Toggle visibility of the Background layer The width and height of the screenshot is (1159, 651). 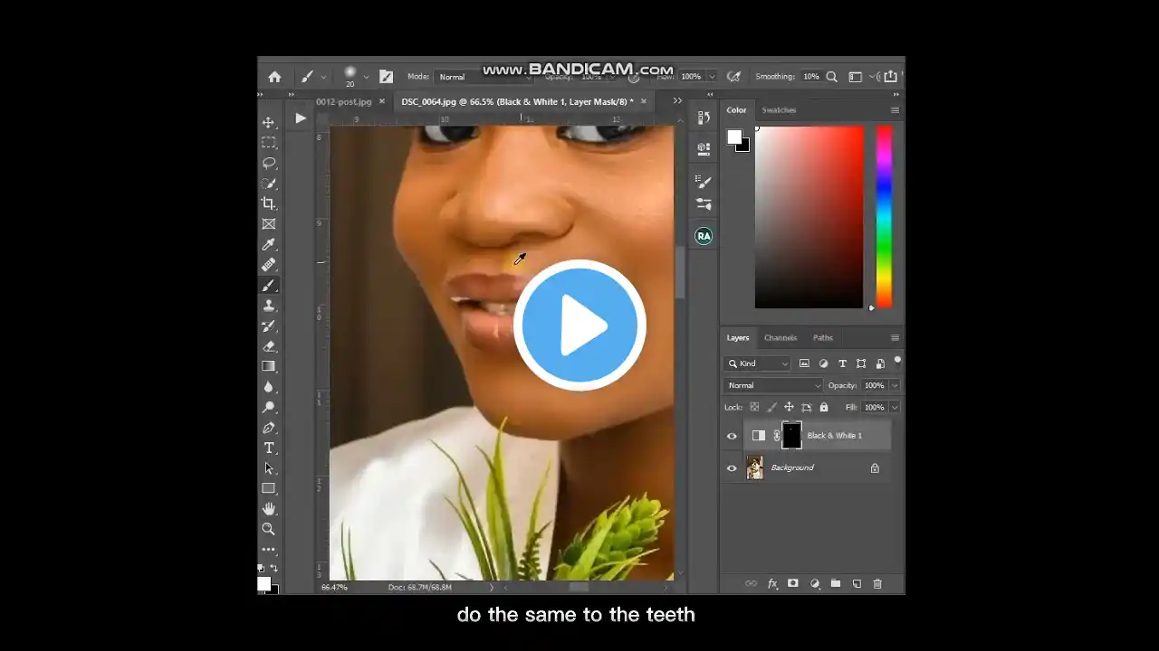point(732,468)
